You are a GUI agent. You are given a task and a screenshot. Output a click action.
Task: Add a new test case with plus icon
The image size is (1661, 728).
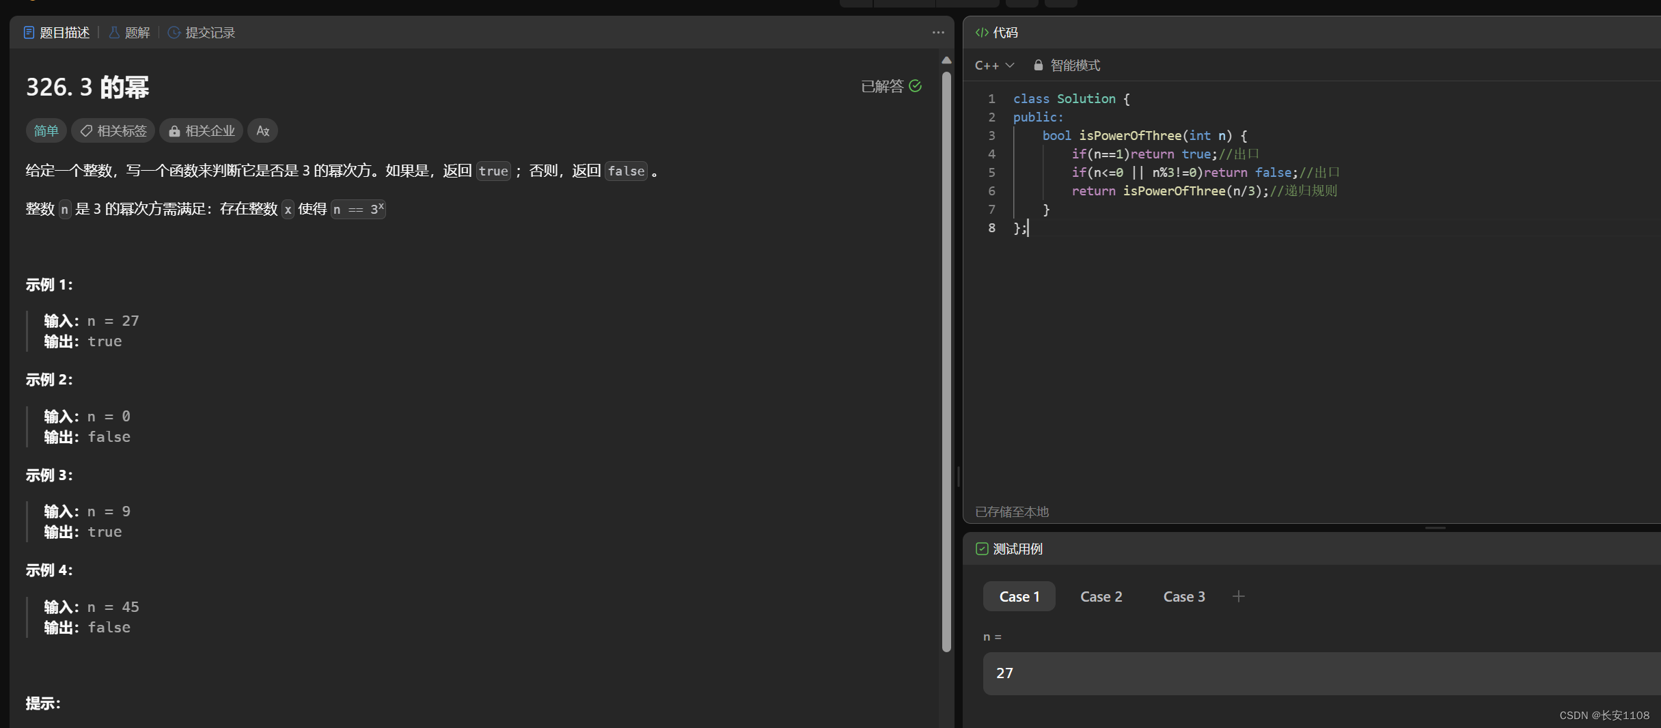tap(1239, 596)
